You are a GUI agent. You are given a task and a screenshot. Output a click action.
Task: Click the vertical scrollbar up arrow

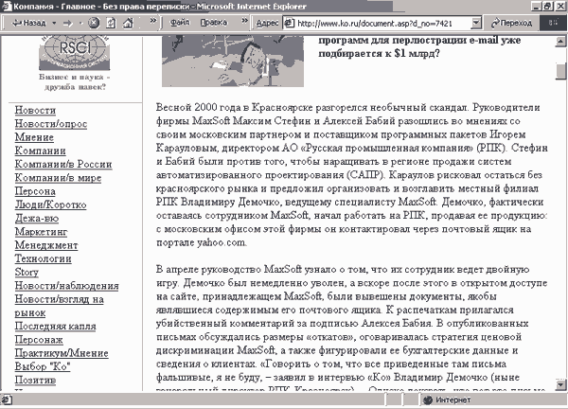pos(560,42)
